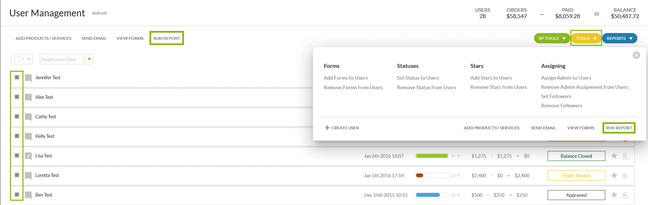Select Add Forms to Users
This screenshot has width=648, height=205.
[x=346, y=78]
